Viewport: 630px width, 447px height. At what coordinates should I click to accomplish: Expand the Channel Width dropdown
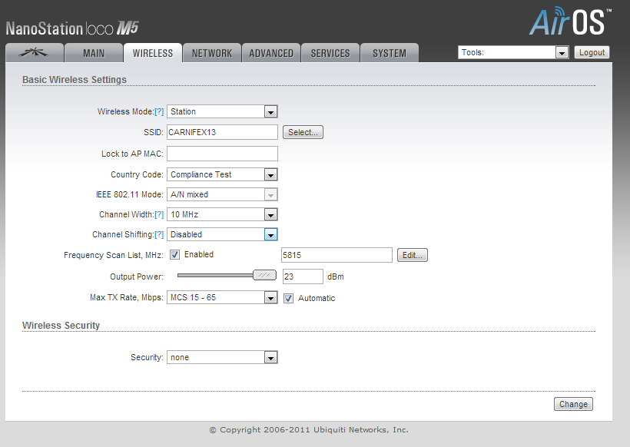[x=222, y=214]
